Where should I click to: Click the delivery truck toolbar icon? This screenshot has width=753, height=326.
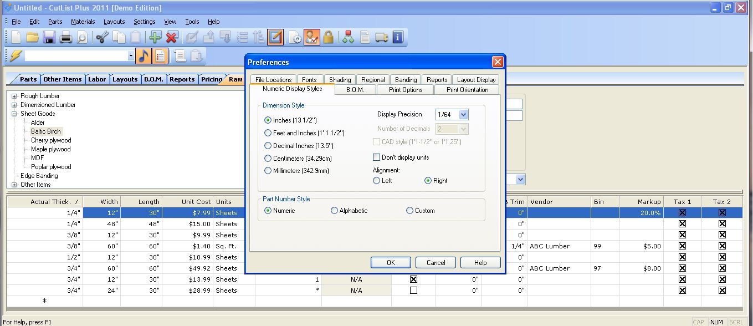381,37
